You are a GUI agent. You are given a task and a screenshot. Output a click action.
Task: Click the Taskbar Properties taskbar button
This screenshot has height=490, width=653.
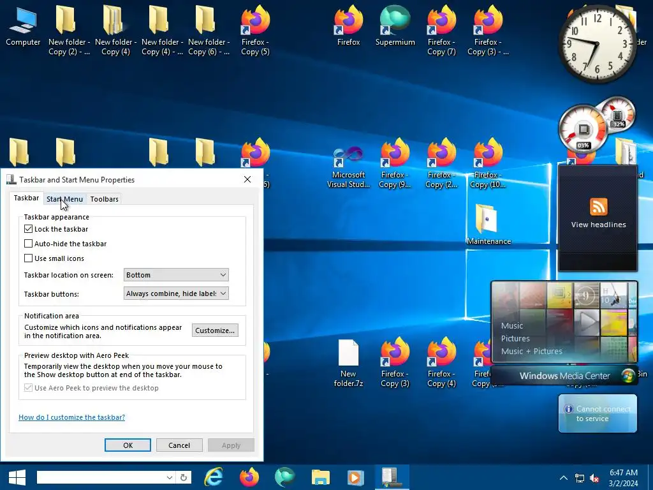point(392,477)
